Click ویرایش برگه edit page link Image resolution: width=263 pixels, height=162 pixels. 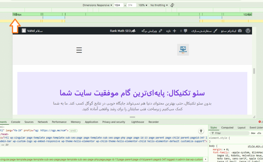149,31
